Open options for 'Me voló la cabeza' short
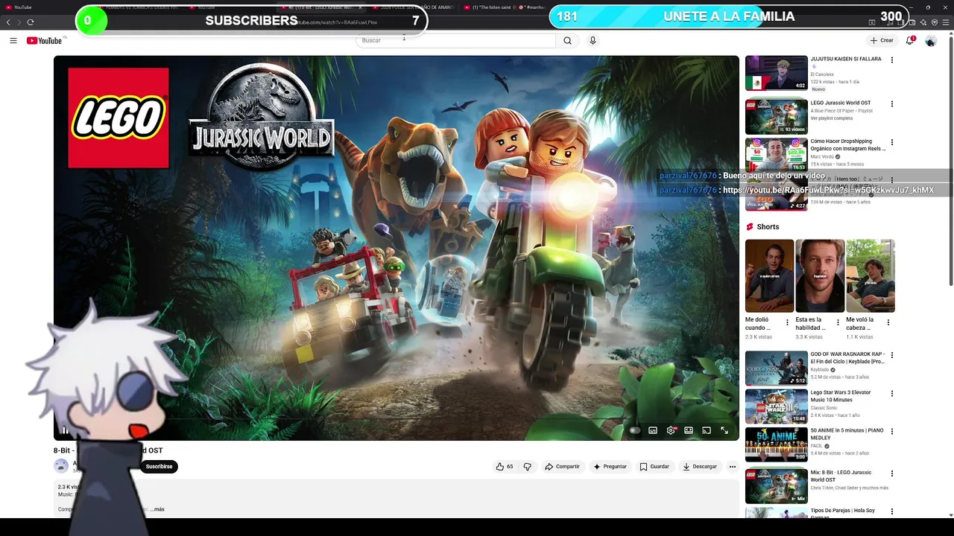This screenshot has width=954, height=536. [888, 323]
